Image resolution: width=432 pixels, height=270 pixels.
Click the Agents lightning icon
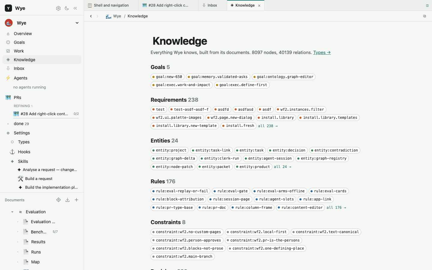pos(8,78)
